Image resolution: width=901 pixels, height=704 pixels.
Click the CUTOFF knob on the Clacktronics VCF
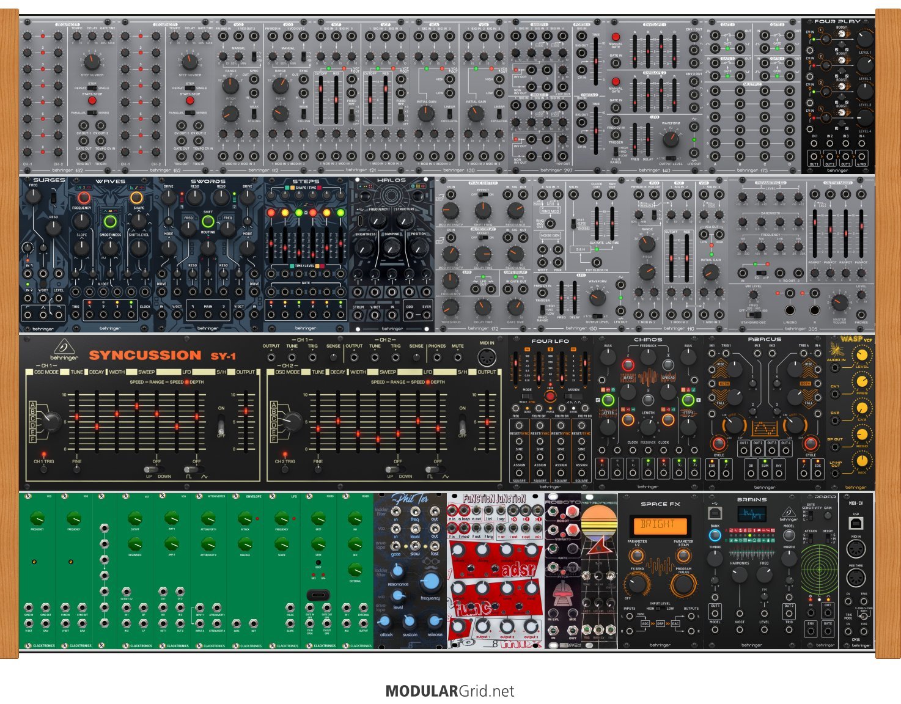click(x=134, y=519)
